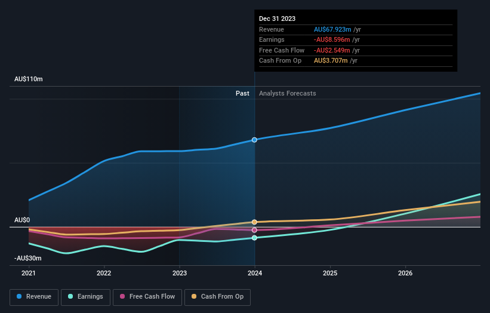Screen dimensions: 490x313
Task: Click the AU$3.707m cash from op value
Action: [x=331, y=61]
